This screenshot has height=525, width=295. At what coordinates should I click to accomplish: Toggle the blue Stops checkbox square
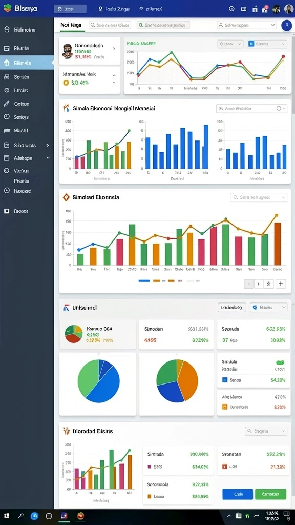(225, 380)
